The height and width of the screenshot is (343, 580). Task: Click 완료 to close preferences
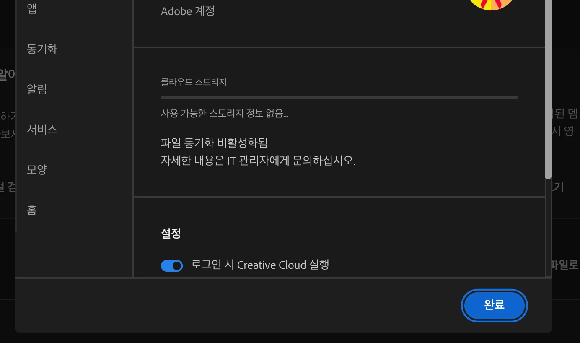[x=495, y=305]
